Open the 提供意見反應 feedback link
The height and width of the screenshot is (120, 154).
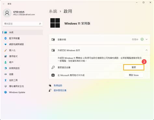point(60,90)
